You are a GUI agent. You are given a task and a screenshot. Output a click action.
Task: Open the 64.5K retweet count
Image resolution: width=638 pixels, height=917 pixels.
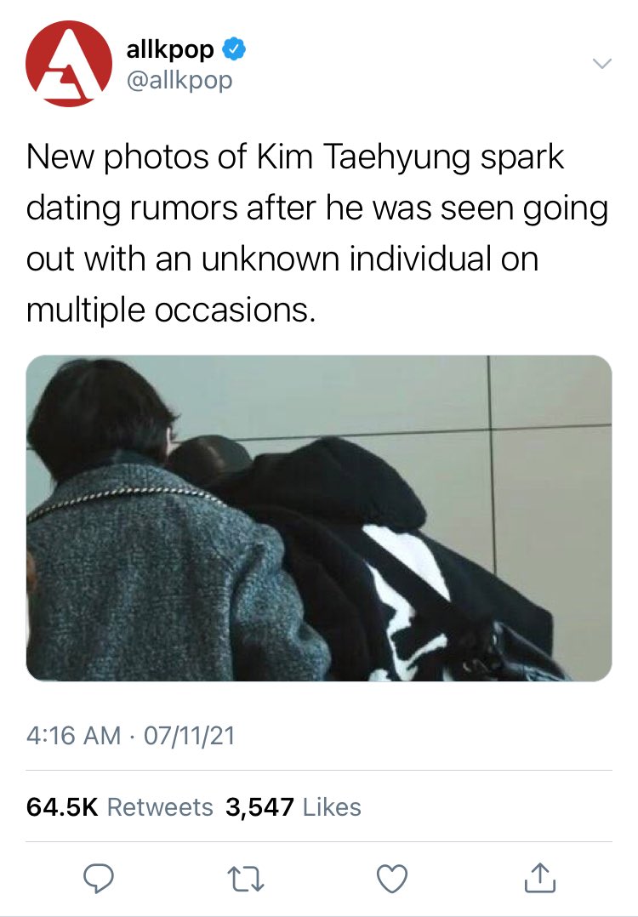[x=62, y=807]
